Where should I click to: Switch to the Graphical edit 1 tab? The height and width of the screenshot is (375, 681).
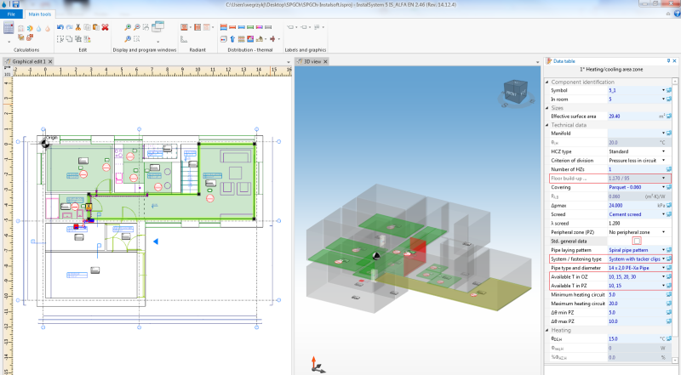click(29, 61)
